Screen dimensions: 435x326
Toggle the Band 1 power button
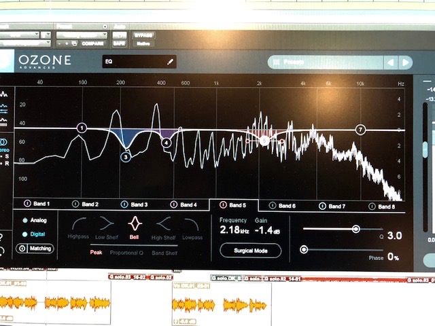tap(27, 204)
